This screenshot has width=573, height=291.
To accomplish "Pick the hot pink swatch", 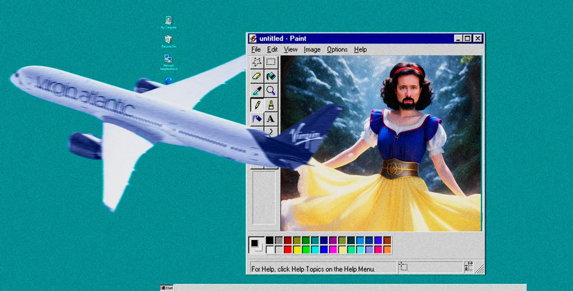I will 378,250.
